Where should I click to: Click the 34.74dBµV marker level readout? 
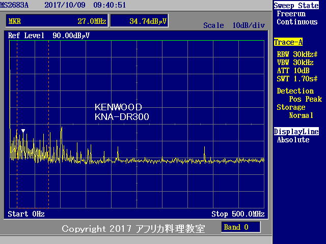coord(139,21)
